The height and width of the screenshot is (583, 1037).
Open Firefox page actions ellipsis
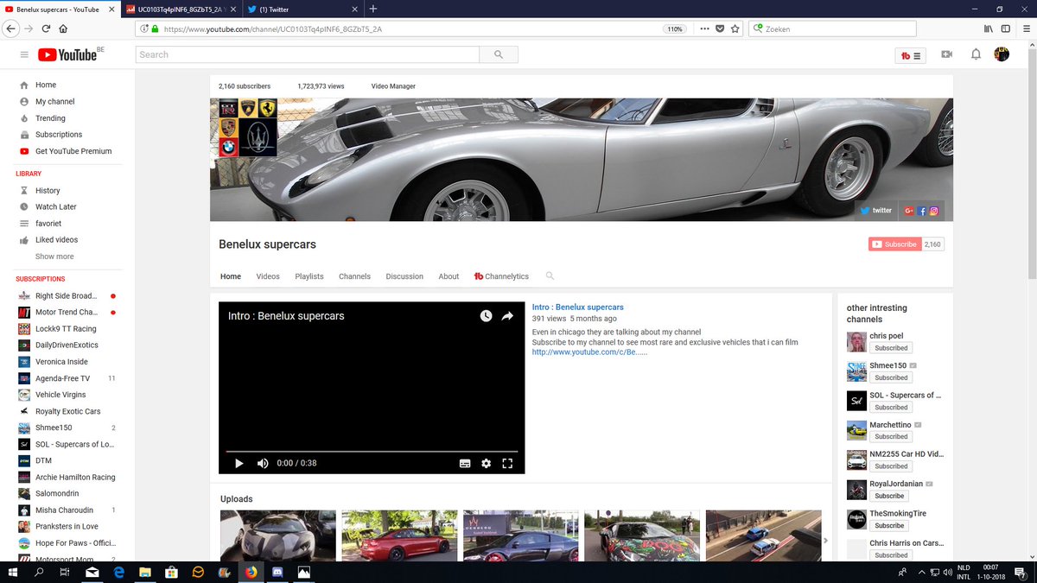point(704,29)
